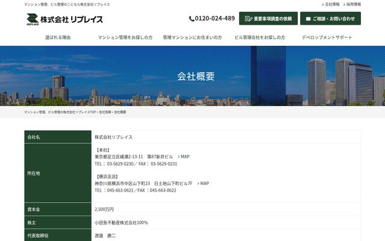Select ビル管理会社をお探しの方 menu item

coord(260,37)
